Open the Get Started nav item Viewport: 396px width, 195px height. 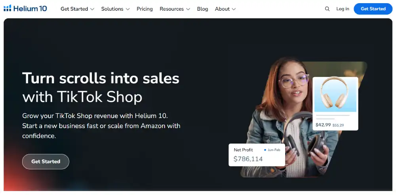[x=74, y=9]
